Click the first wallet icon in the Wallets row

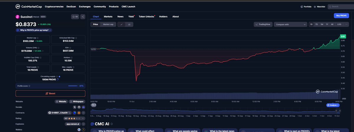79,130
